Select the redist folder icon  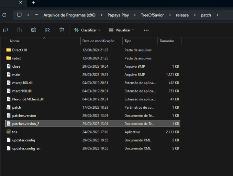coord(9,58)
